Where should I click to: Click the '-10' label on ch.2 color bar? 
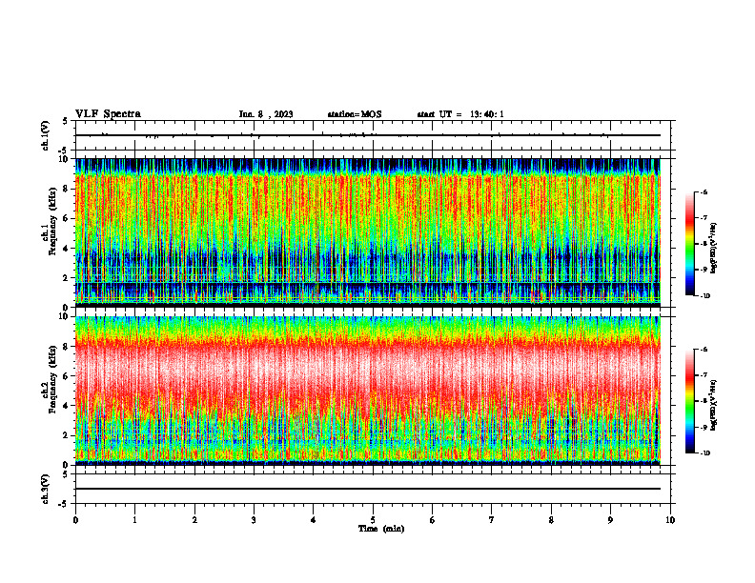click(705, 453)
